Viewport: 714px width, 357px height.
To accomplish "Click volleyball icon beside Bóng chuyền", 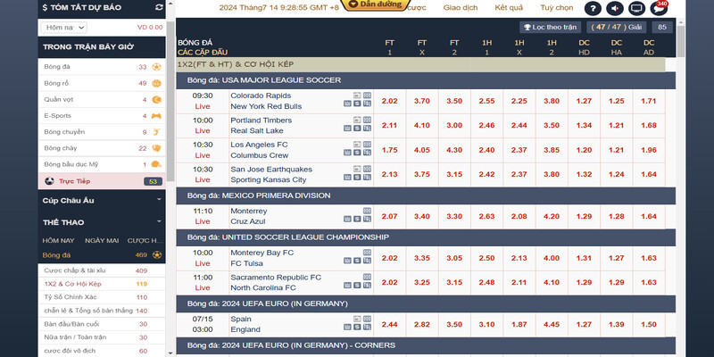I will (x=156, y=132).
